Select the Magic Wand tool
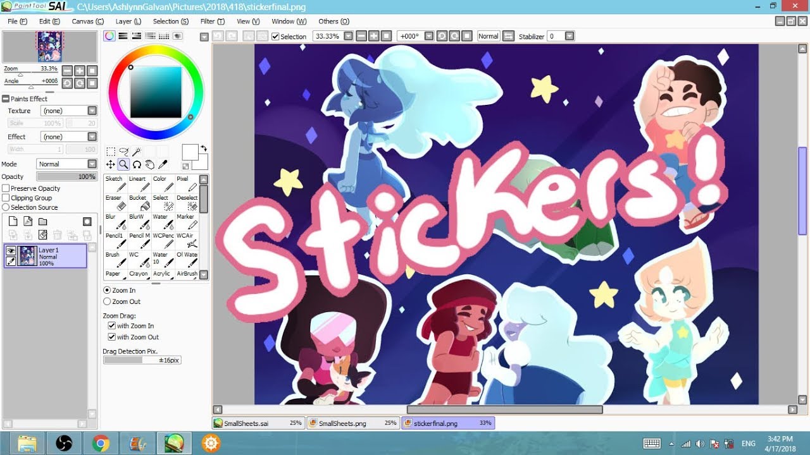 coord(136,152)
